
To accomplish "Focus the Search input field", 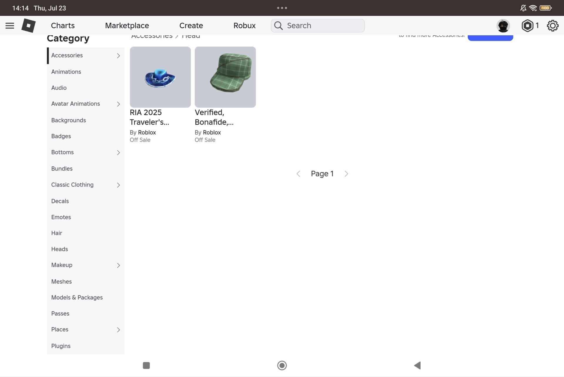I will click(318, 26).
